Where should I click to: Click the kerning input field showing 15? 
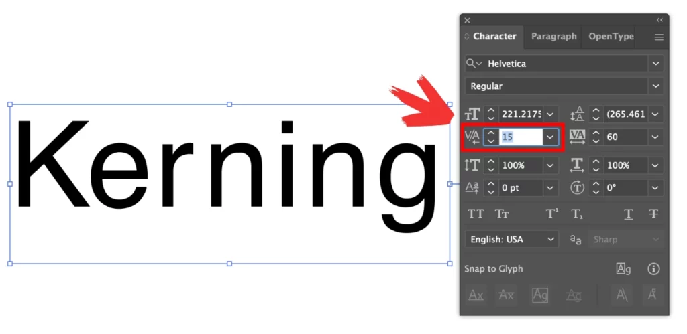[520, 137]
